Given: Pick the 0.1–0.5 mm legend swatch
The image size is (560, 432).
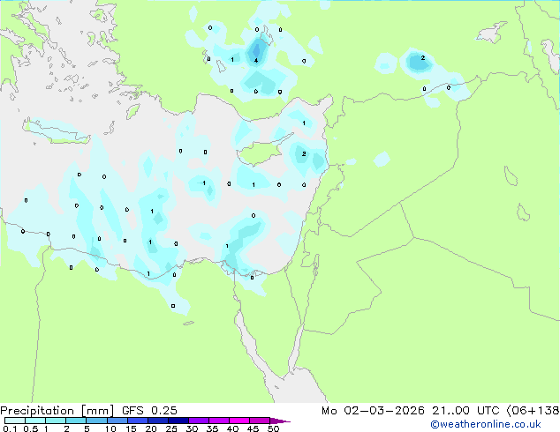Looking at the screenshot, I should [x=15, y=421].
